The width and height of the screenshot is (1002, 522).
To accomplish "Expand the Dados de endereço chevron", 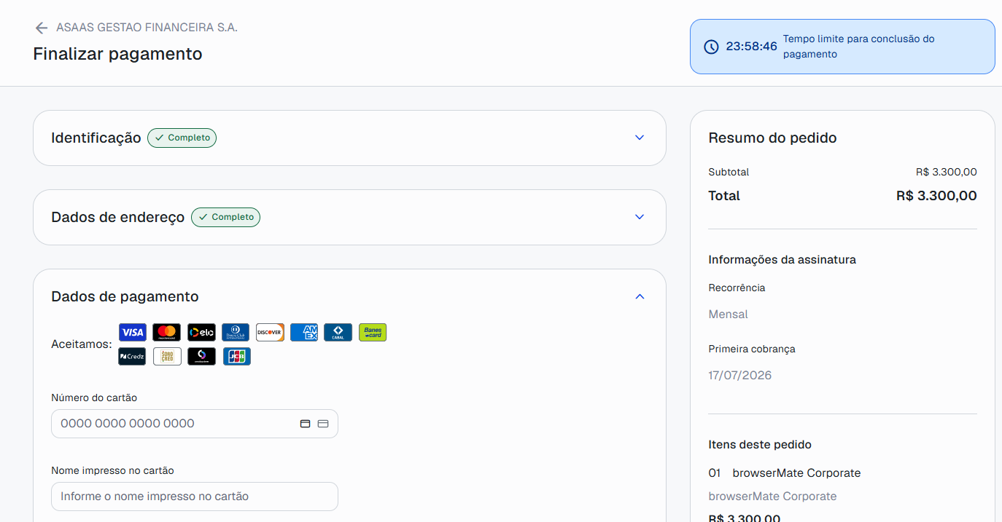I will [x=640, y=217].
